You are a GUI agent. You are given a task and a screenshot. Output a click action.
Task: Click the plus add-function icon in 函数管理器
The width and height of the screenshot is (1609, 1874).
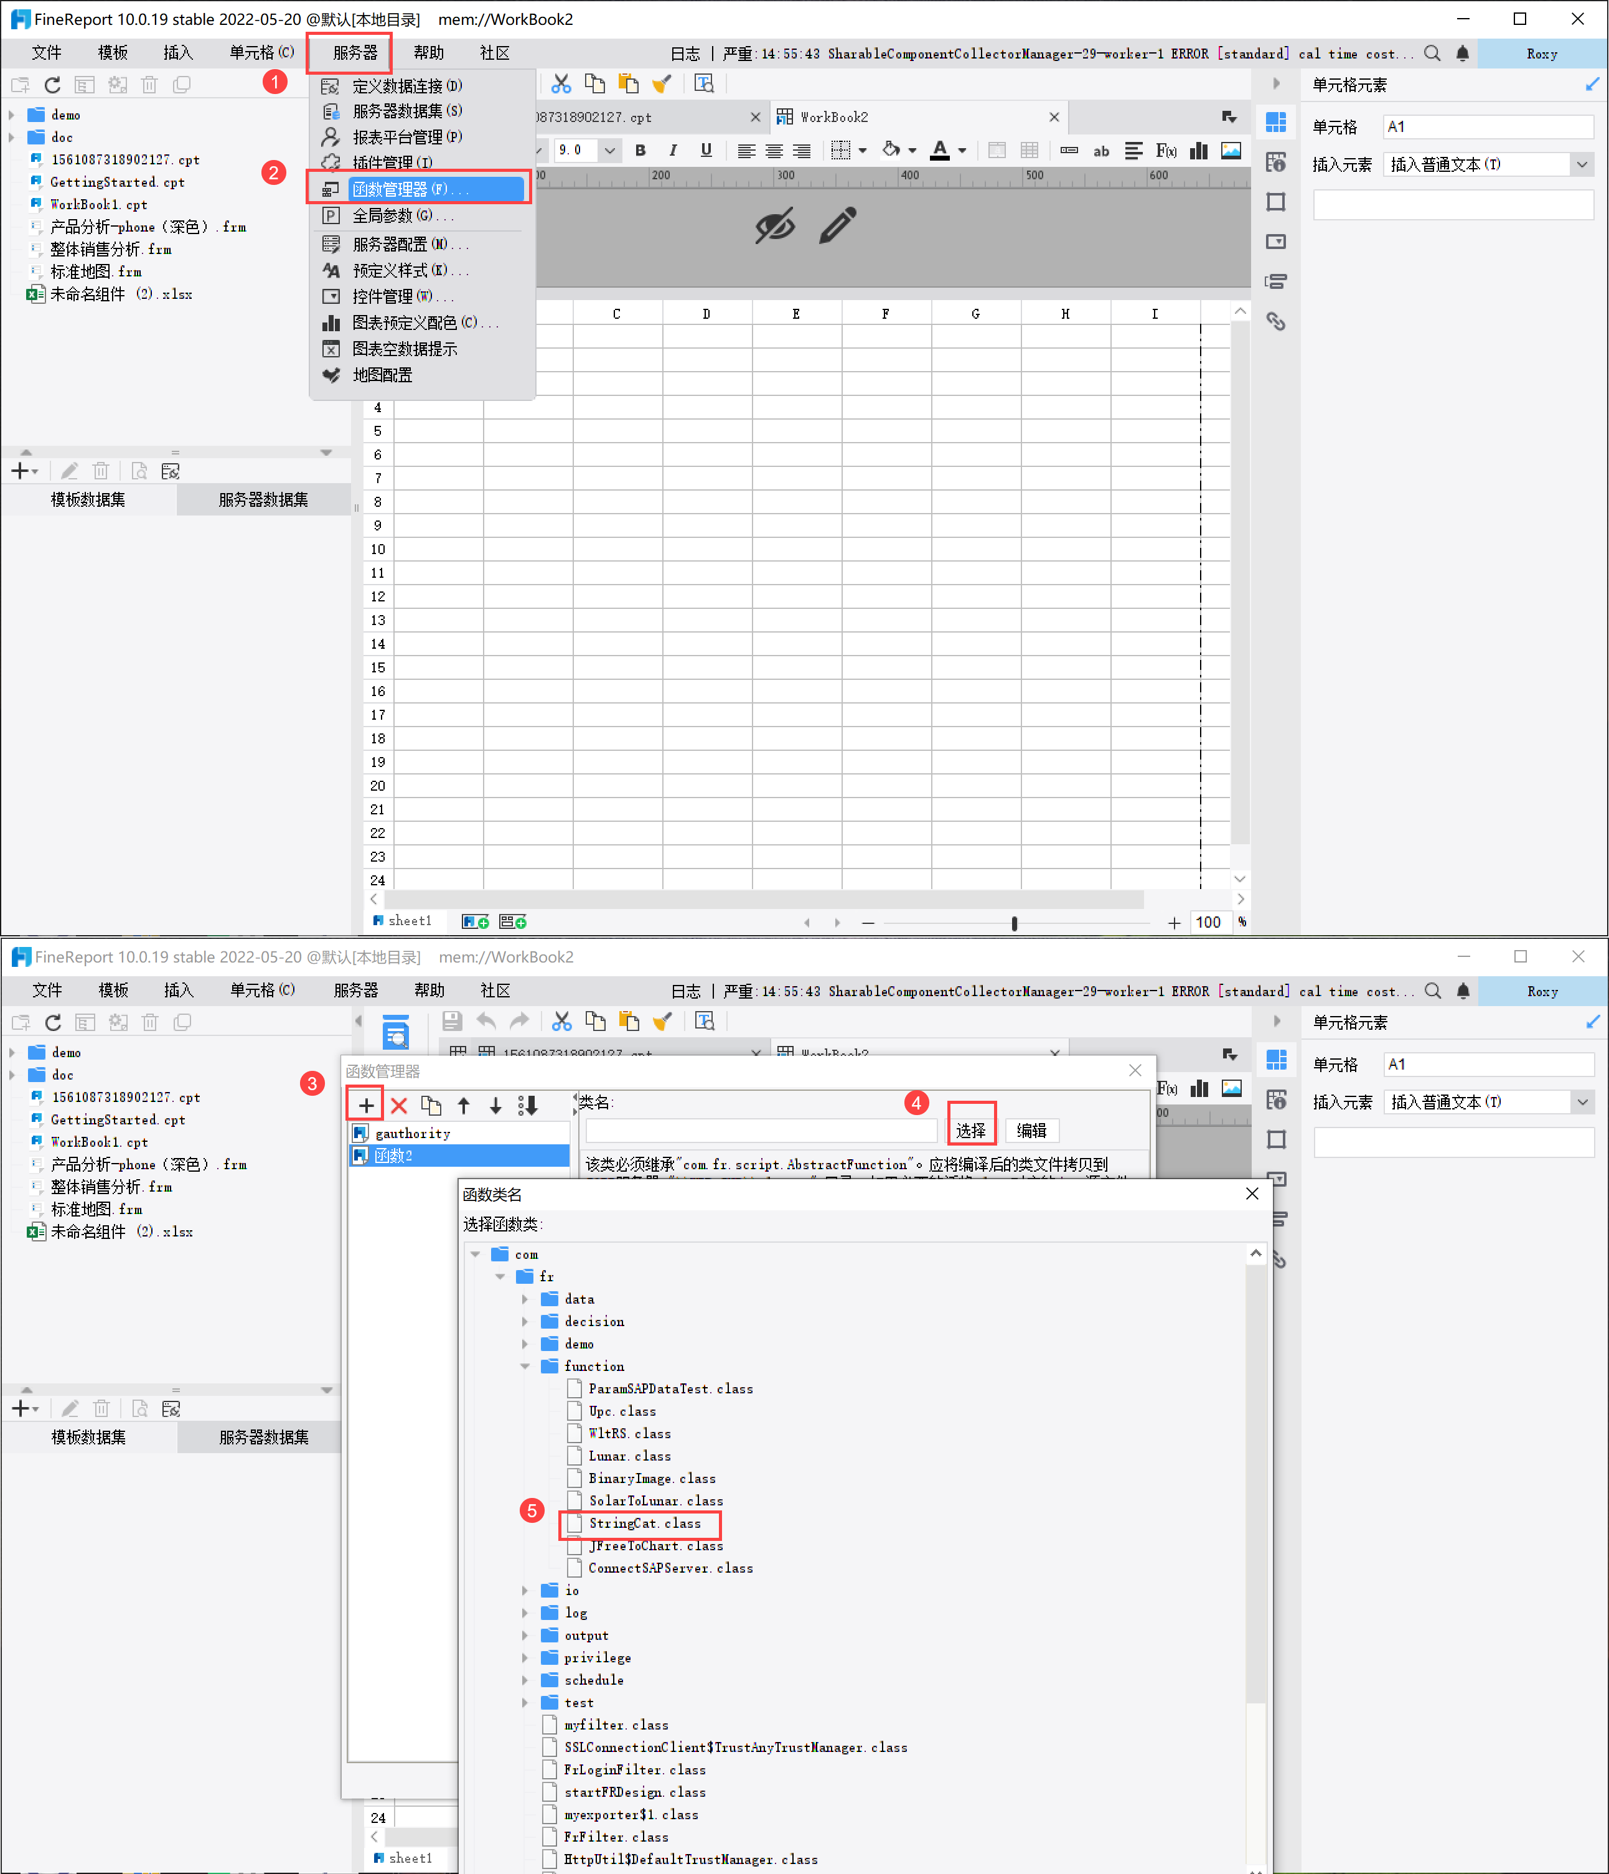pyautogui.click(x=366, y=1105)
